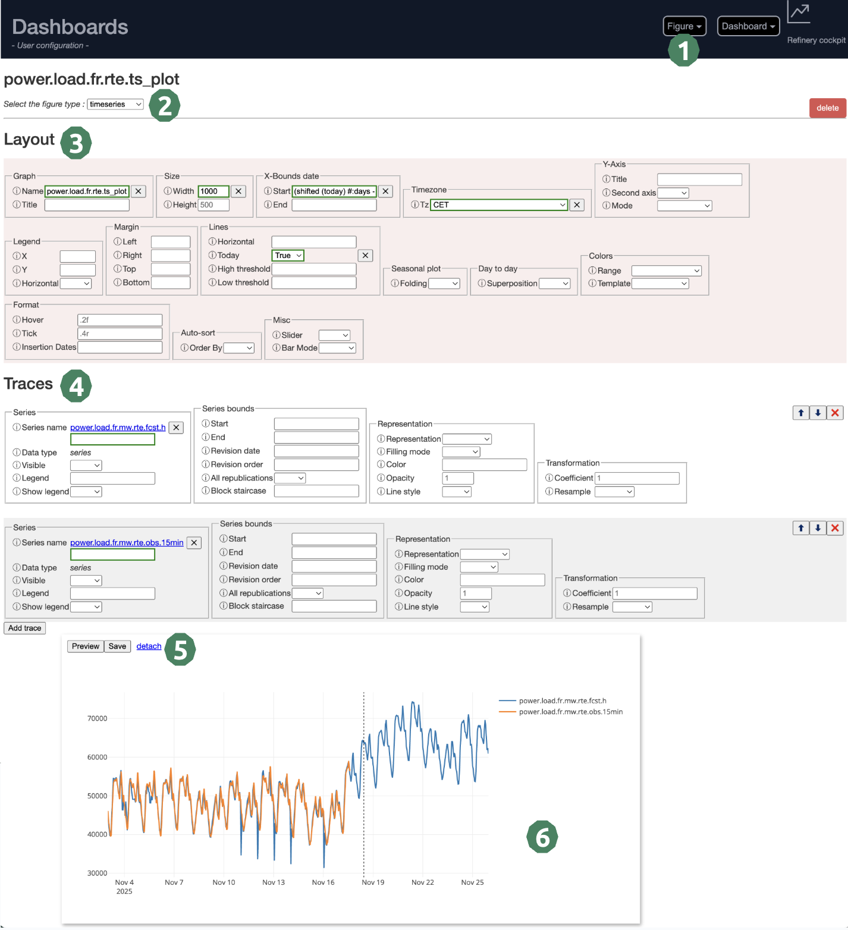Toggle Show legend selector in second trace
848x930 pixels.
[86, 607]
